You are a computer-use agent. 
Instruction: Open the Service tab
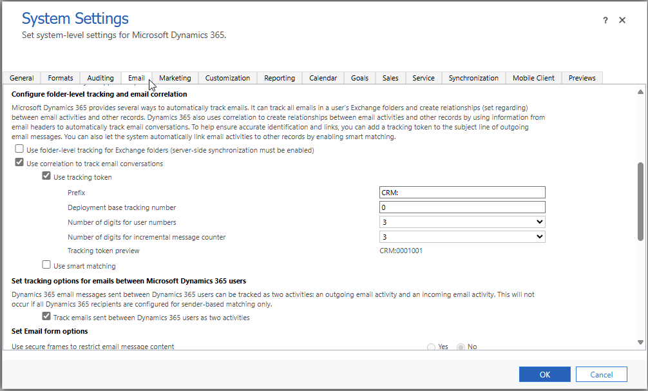424,78
